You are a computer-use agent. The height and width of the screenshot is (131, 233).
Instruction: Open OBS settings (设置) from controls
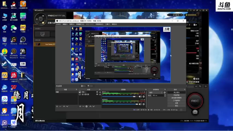pos(176,103)
